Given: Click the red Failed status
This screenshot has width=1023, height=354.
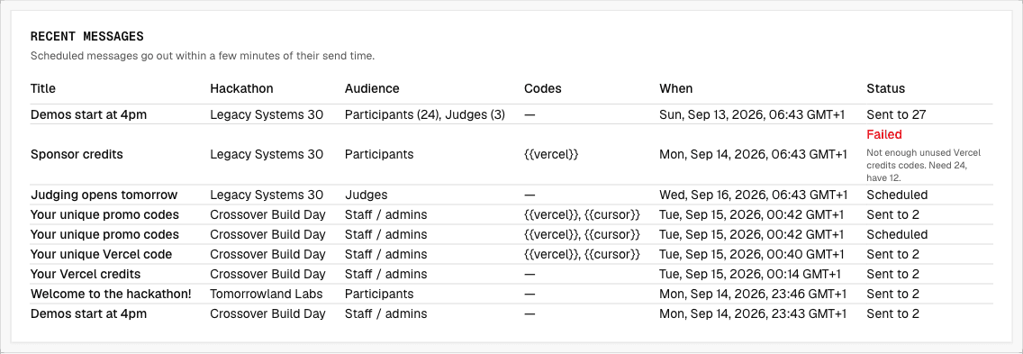Looking at the screenshot, I should [884, 134].
